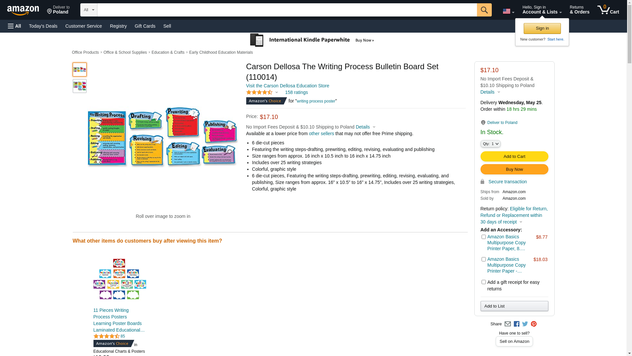Click the search magnifying glass button

[x=484, y=10]
